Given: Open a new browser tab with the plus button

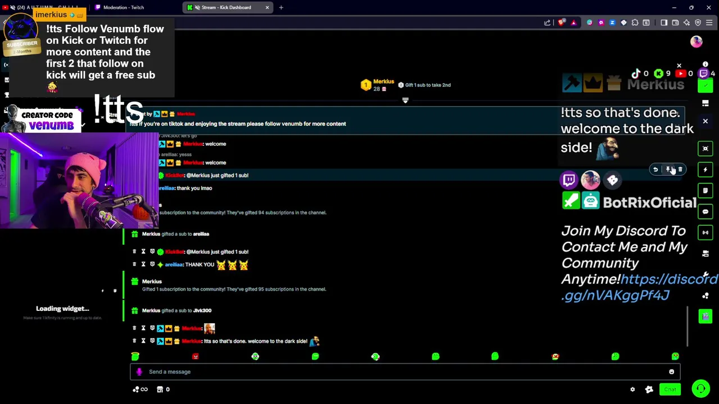Looking at the screenshot, I should click(x=281, y=7).
